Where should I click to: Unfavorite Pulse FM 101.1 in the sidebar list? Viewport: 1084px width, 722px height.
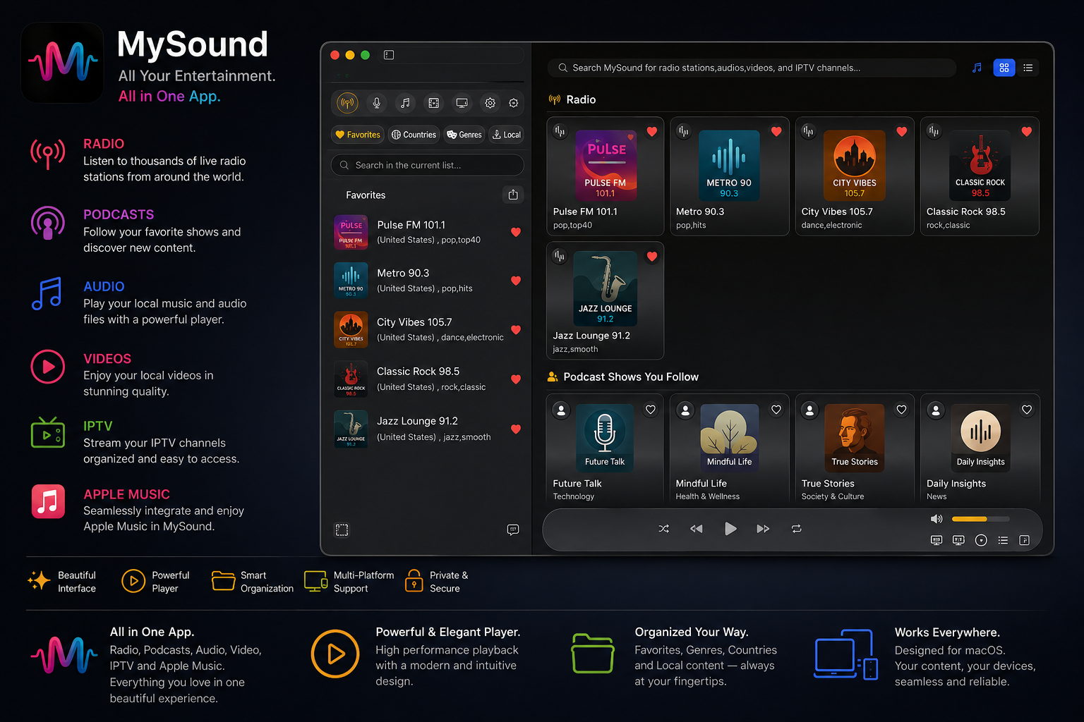coord(516,232)
